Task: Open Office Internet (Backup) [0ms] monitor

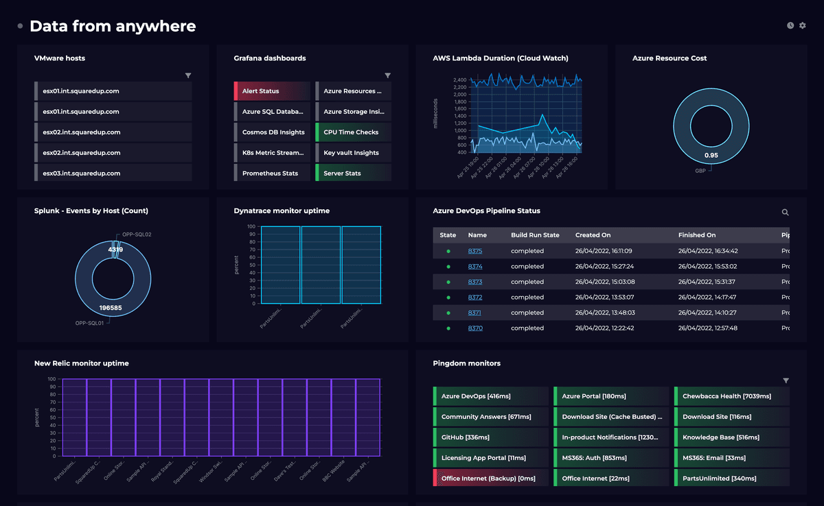Action: (491, 478)
